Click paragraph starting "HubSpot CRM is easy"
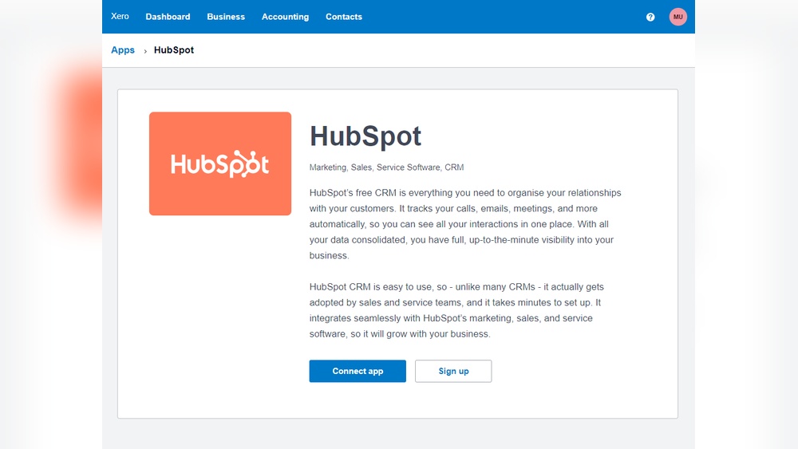 [456, 310]
